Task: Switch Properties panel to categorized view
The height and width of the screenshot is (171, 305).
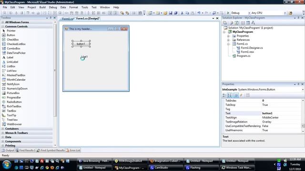Action: pyautogui.click(x=224, y=95)
